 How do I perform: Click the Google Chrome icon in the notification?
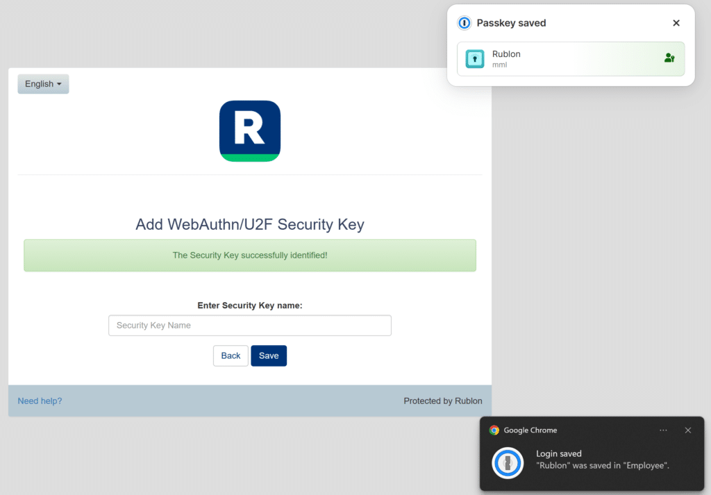tap(494, 430)
